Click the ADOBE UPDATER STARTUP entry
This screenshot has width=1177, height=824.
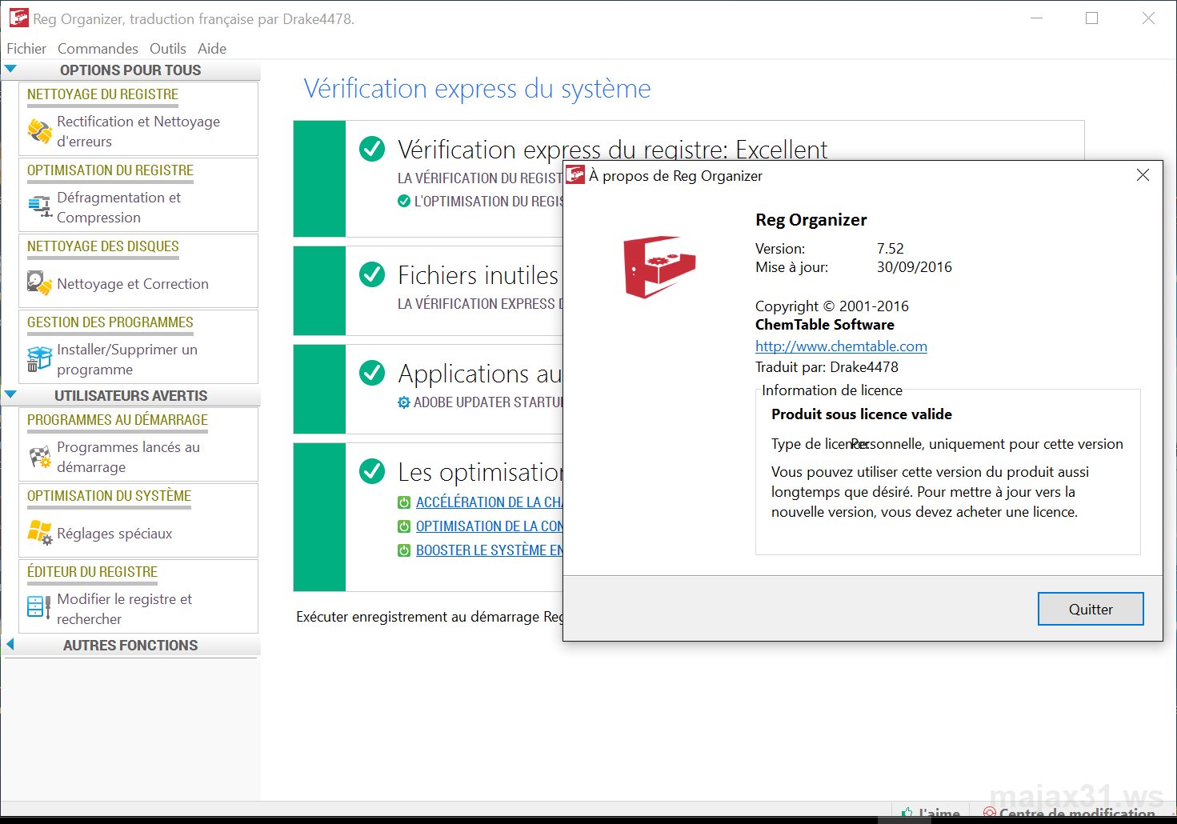coord(488,402)
